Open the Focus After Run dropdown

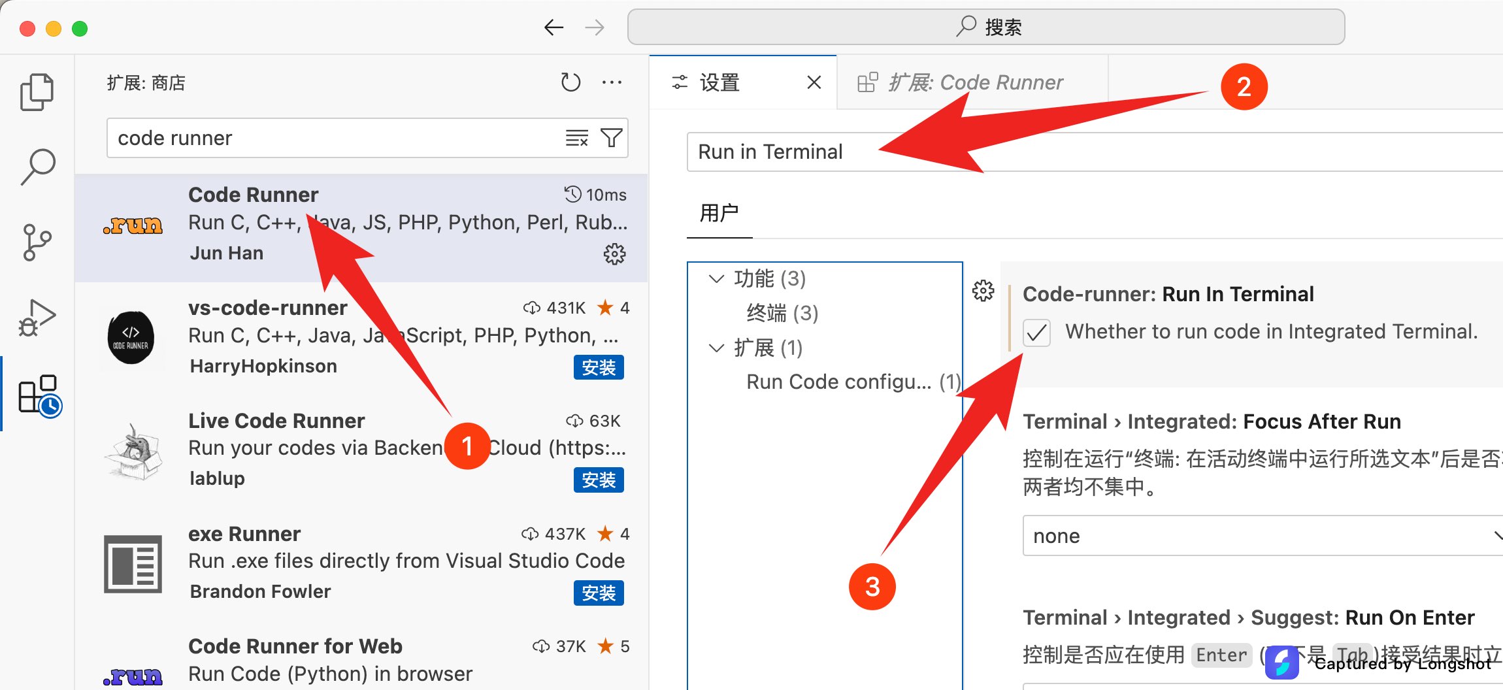click(1261, 536)
